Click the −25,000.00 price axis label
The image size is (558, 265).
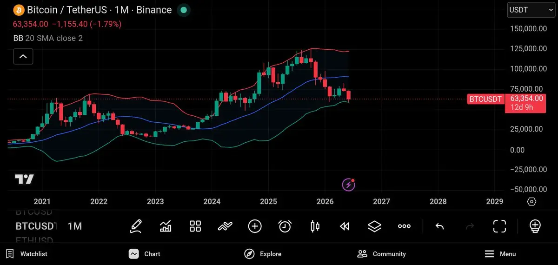[528, 170]
